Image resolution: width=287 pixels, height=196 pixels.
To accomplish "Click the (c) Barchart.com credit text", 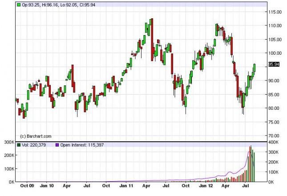I will click(x=36, y=136).
